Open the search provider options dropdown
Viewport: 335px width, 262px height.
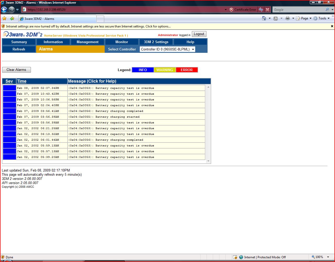click(x=332, y=10)
